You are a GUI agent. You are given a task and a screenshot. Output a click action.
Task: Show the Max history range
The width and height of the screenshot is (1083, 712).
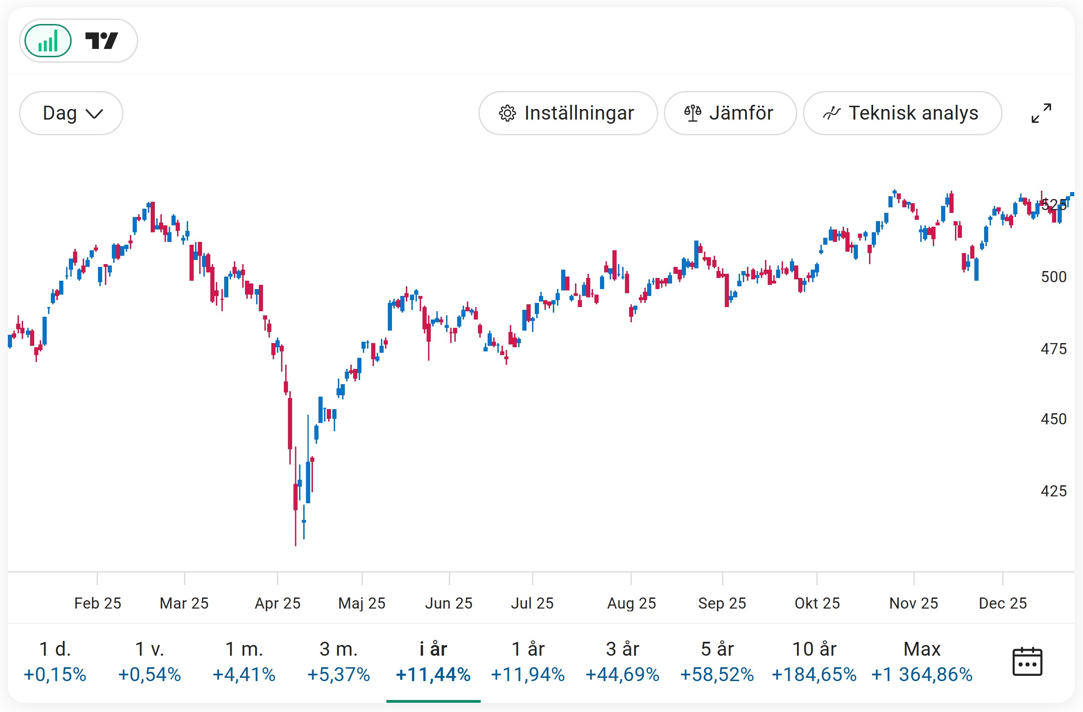(x=922, y=661)
